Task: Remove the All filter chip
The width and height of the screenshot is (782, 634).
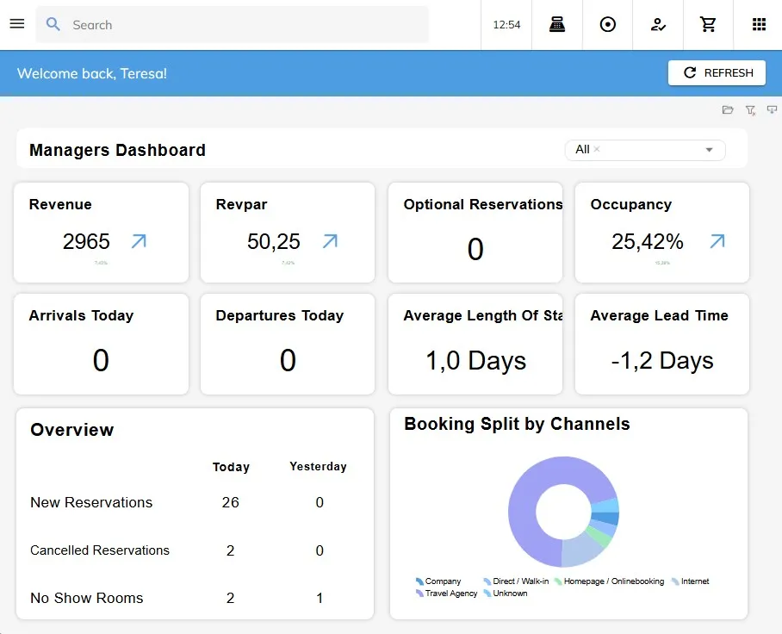Action: 596,149
